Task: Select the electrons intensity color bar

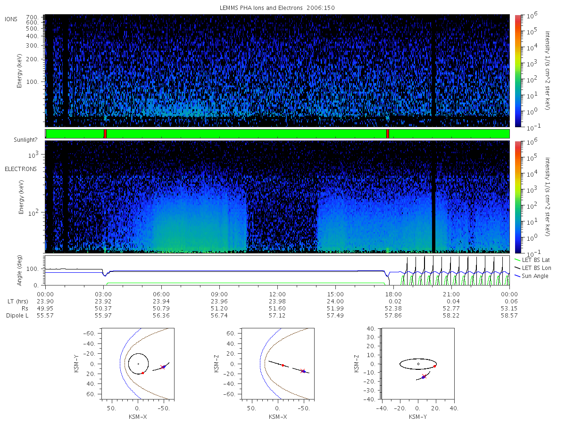Action: click(517, 197)
